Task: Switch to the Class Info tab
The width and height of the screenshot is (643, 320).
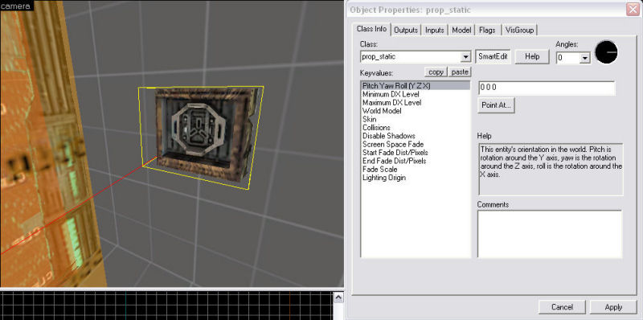Action: coord(371,29)
